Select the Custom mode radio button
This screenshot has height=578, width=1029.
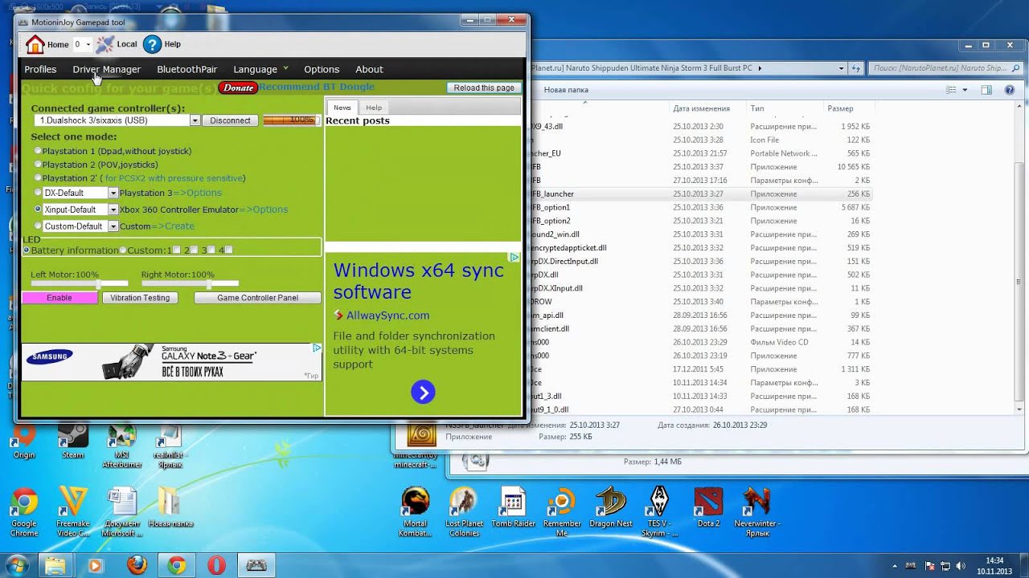click(x=38, y=226)
